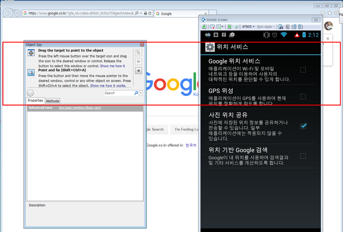Tap the 2:12 clock in phone status bar
This screenshot has width=343, height=232.
click(313, 35)
